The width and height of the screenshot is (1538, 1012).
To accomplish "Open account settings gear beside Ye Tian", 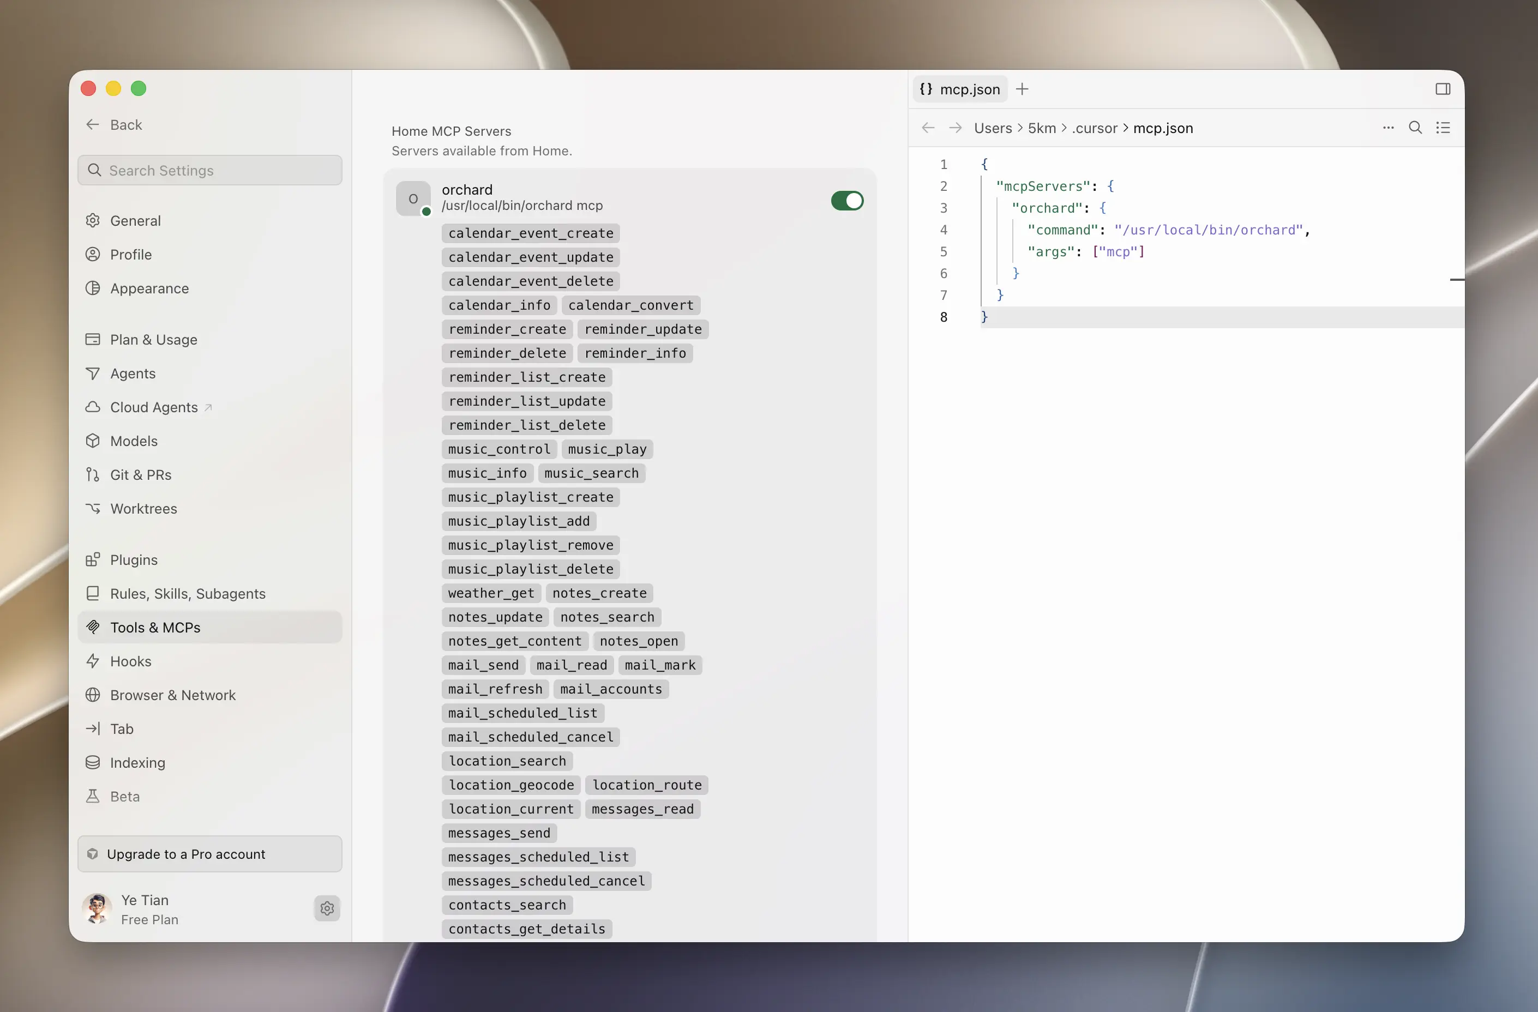I will coord(327,908).
